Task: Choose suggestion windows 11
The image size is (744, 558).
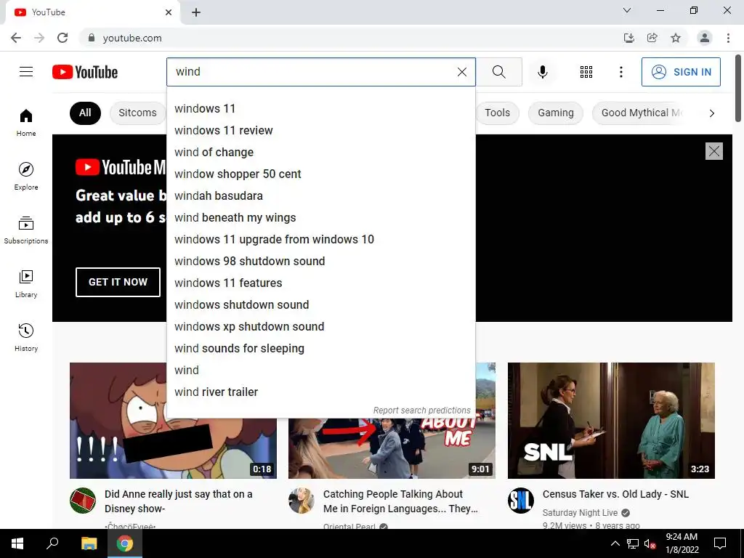Action: [x=320, y=109]
